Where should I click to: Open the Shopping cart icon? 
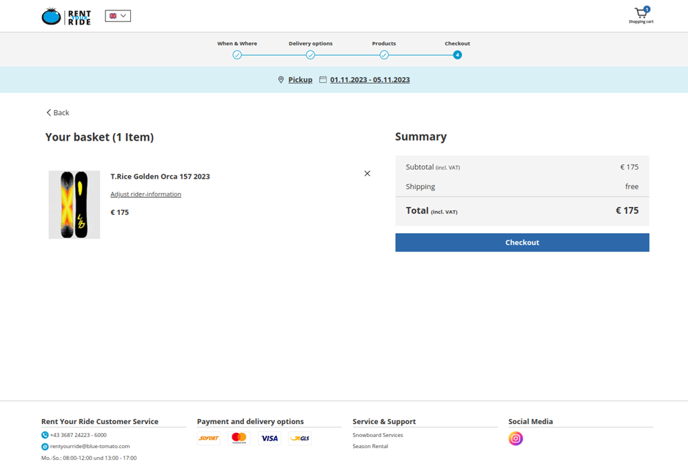pos(640,14)
